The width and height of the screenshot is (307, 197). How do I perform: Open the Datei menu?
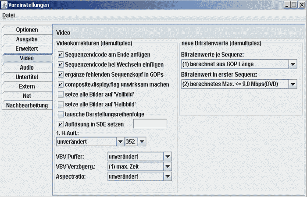9,15
